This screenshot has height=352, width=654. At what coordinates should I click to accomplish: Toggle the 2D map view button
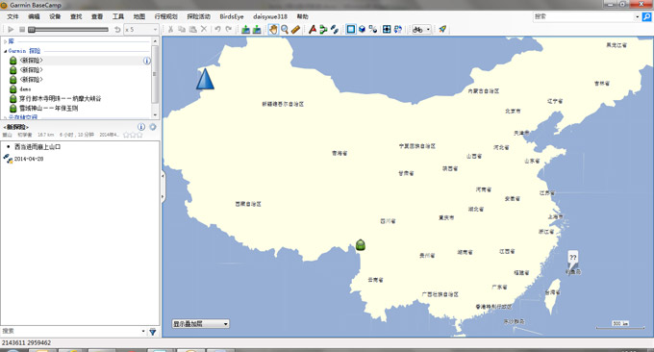coord(351,29)
